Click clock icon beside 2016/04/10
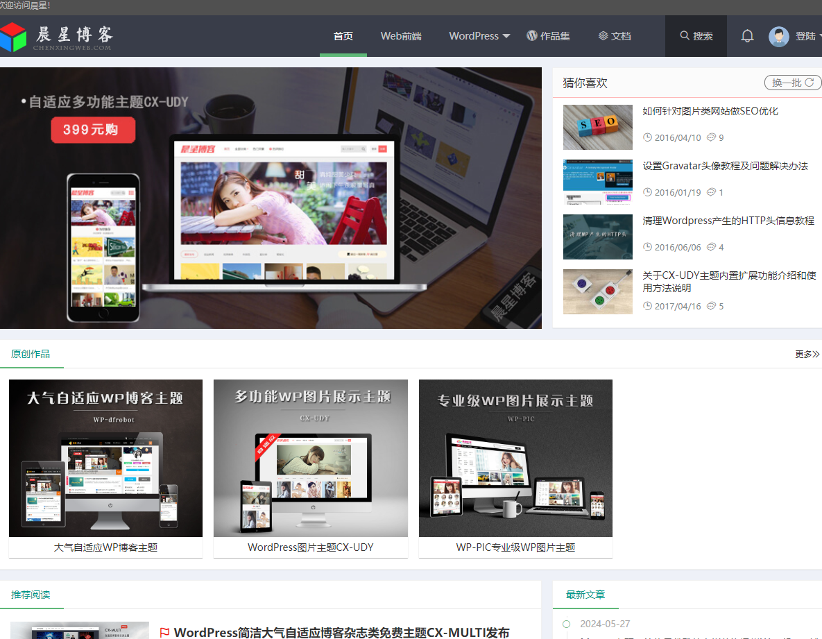This screenshot has height=639, width=822. pyautogui.click(x=647, y=137)
